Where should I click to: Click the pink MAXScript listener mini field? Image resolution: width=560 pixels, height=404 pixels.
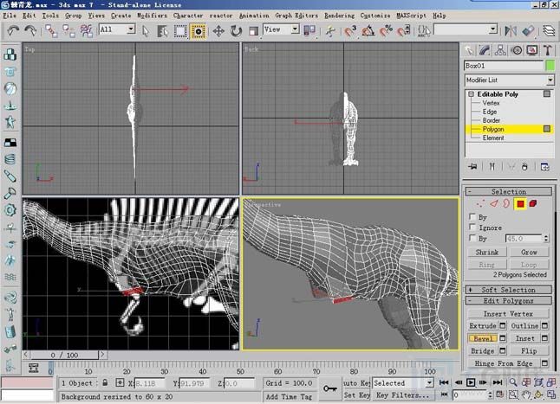click(28, 382)
